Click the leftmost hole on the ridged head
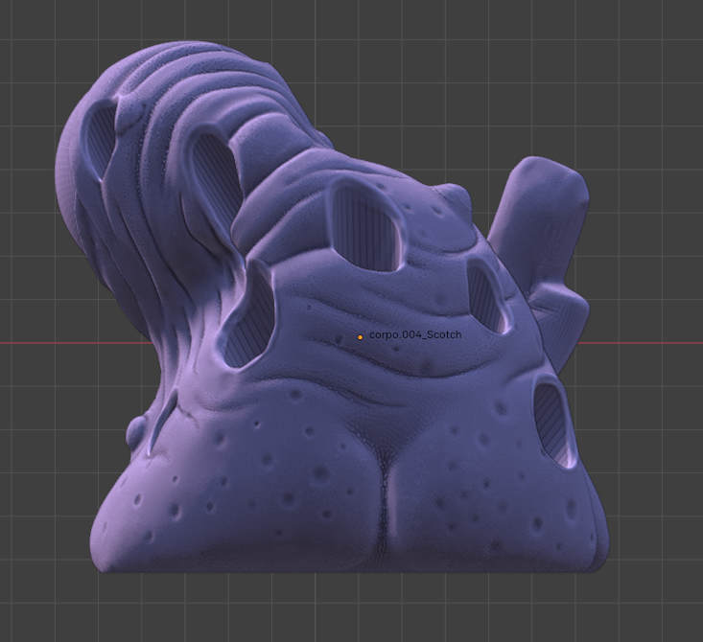 pyautogui.click(x=100, y=144)
